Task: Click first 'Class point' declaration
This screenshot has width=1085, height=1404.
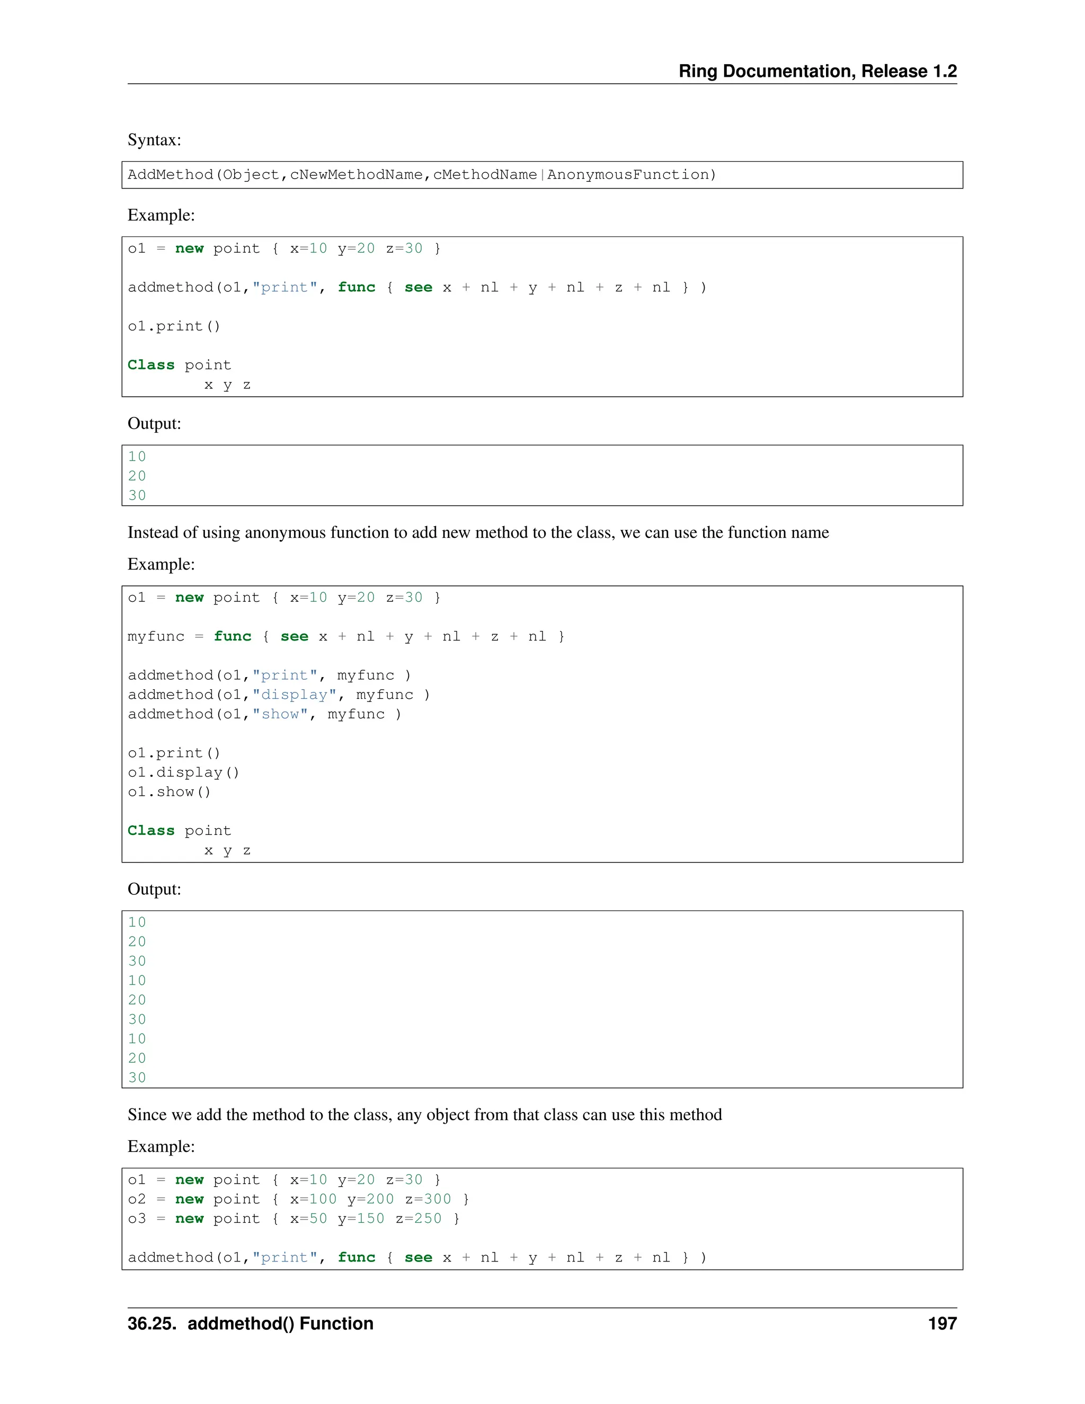Action: (179, 365)
